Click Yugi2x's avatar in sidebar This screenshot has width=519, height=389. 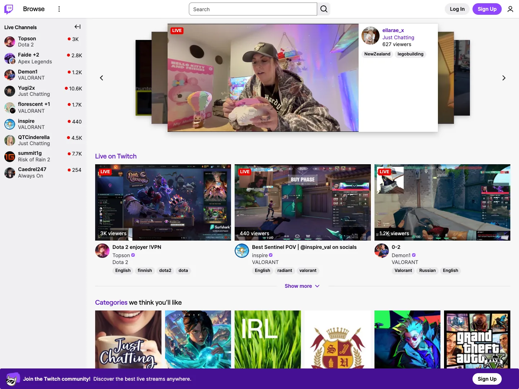pos(10,91)
